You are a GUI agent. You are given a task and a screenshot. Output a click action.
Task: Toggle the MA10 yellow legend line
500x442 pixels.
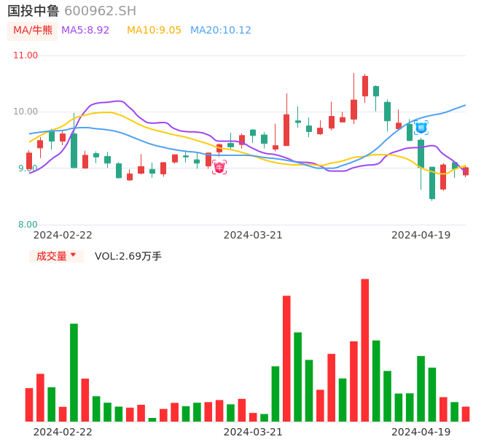click(154, 31)
